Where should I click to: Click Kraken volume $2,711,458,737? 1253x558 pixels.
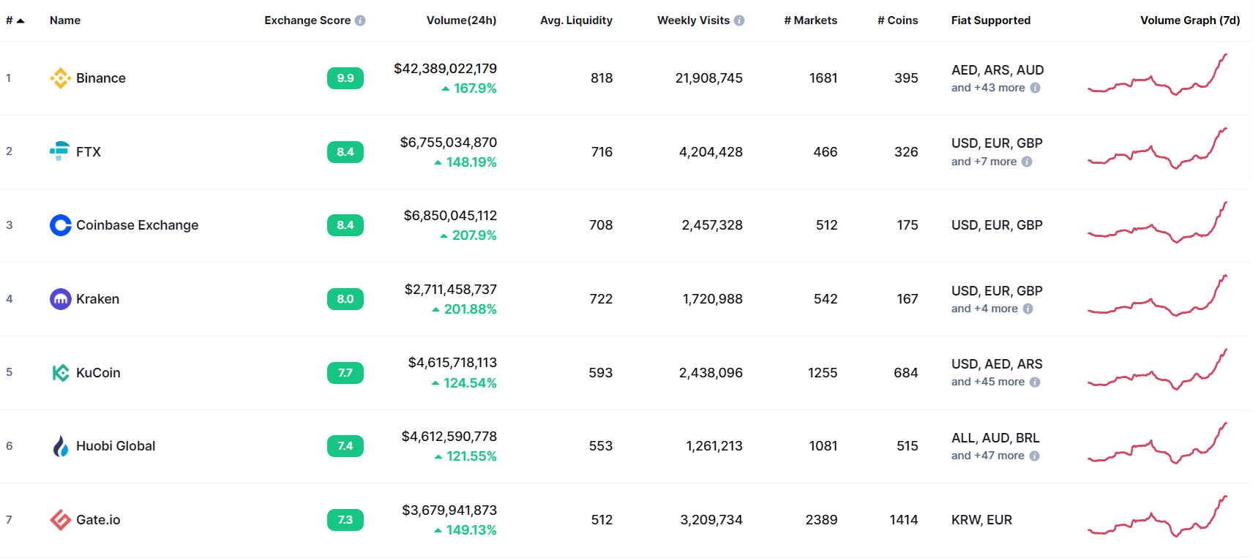(450, 290)
